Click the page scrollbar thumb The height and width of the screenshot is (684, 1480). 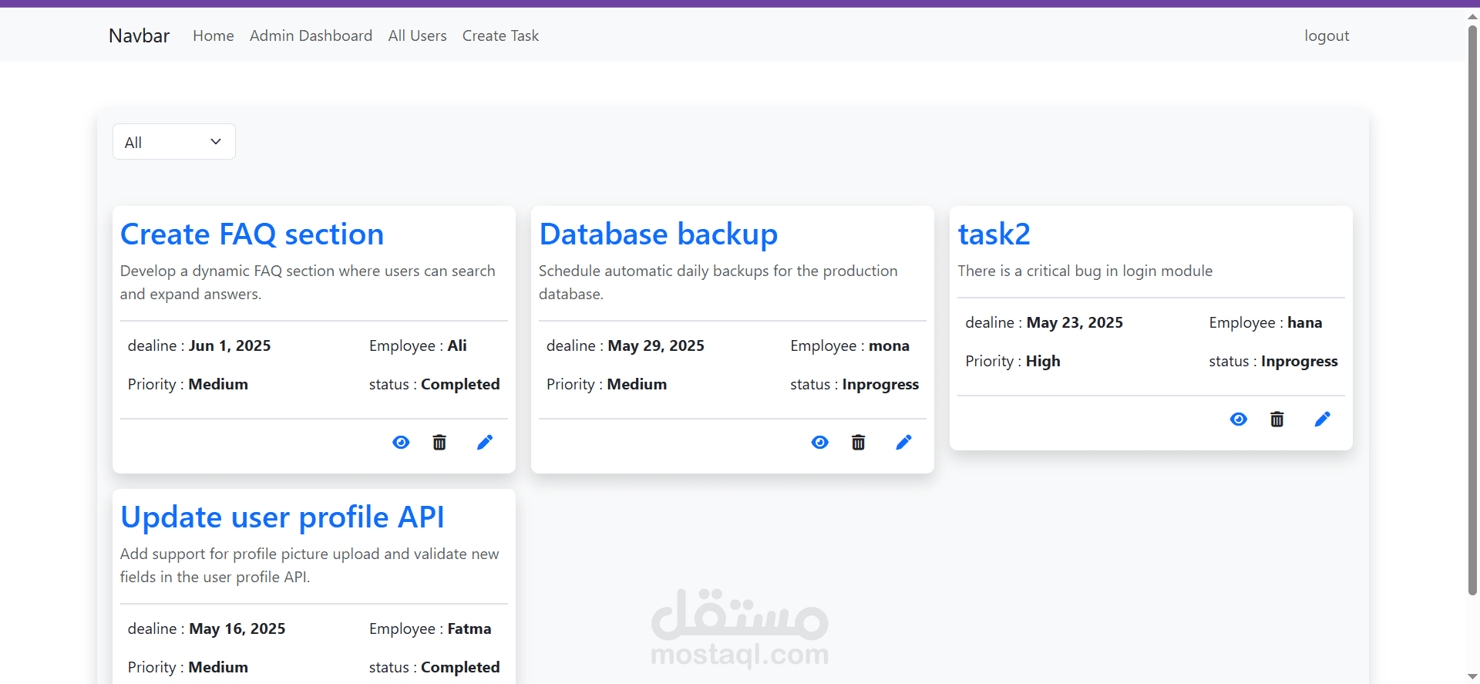tap(1472, 308)
